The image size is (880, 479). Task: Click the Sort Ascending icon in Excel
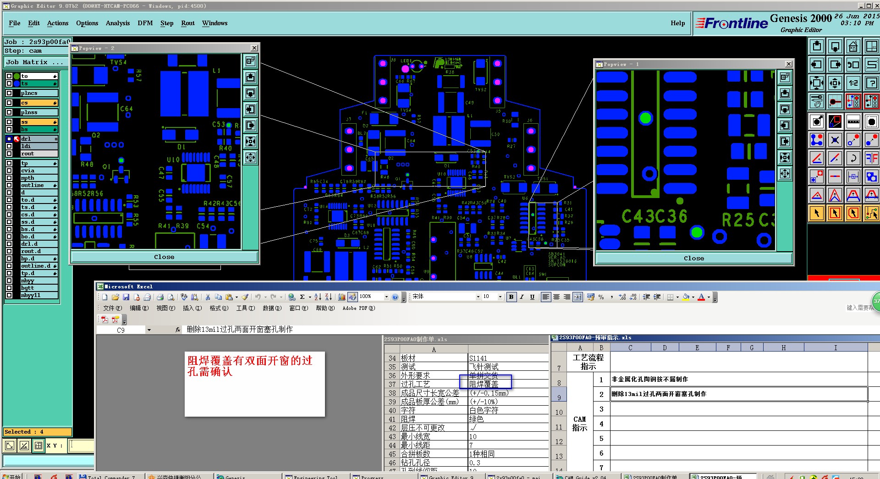(318, 297)
